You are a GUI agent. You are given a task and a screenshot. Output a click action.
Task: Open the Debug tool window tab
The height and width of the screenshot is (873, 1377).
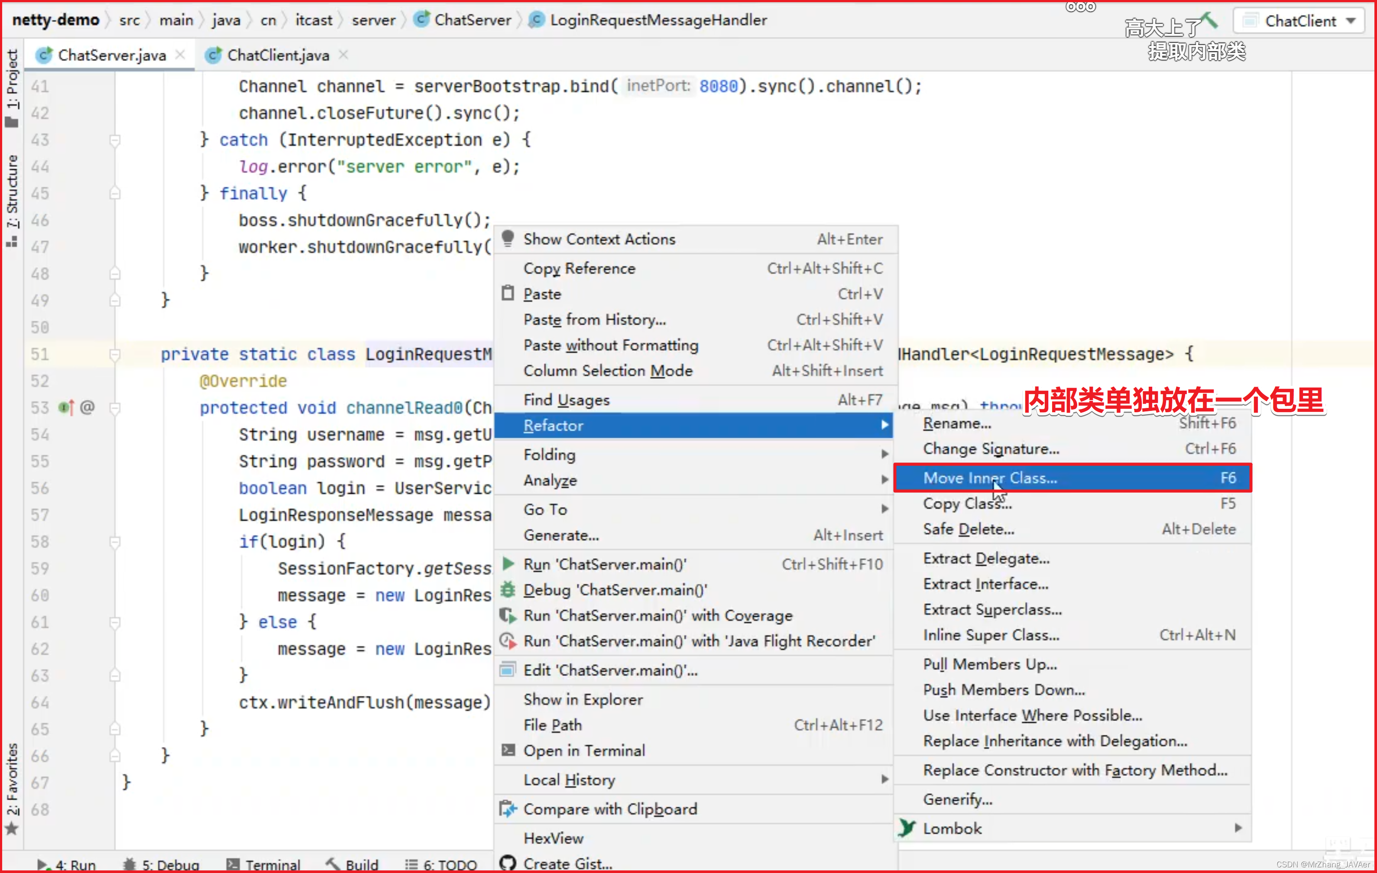(162, 864)
